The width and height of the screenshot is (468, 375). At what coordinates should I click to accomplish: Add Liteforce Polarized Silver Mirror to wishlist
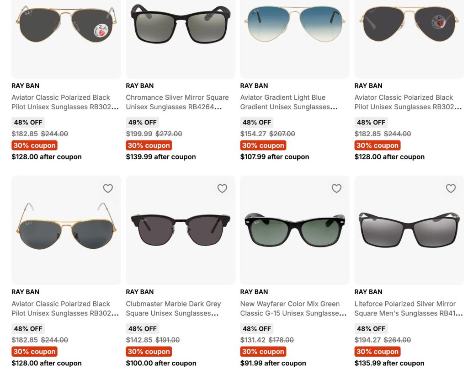click(451, 188)
